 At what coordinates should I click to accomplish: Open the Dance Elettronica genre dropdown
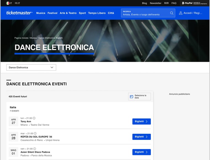point(31,67)
